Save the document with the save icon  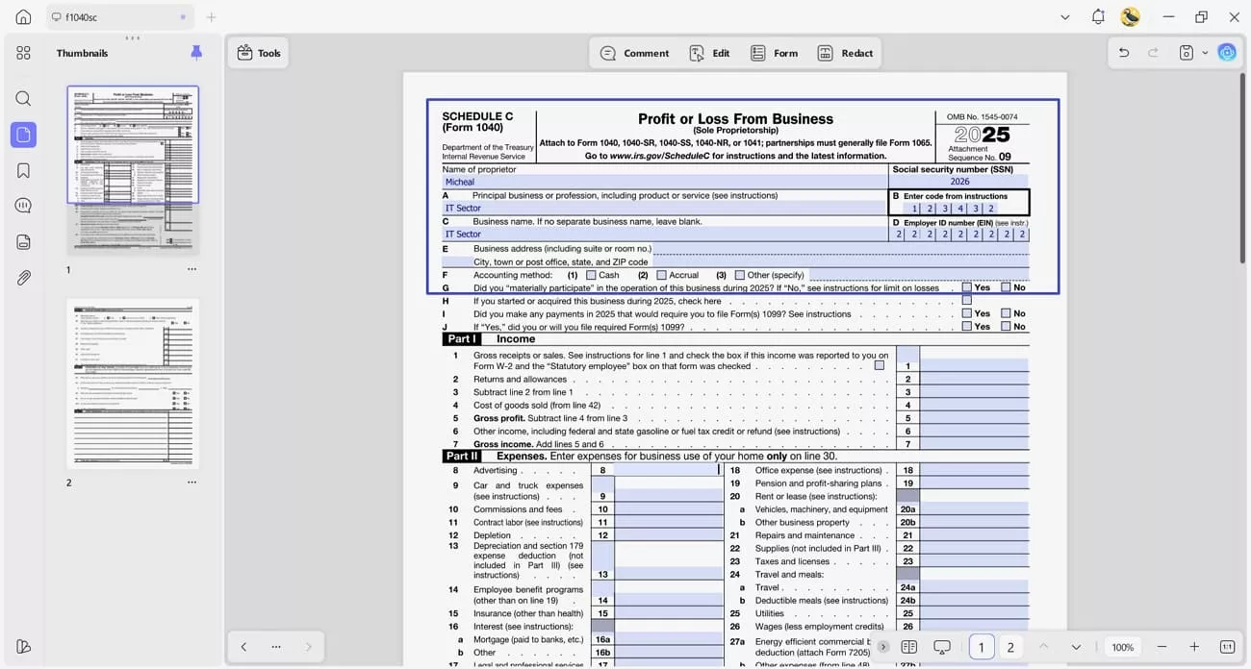[x=1186, y=52]
